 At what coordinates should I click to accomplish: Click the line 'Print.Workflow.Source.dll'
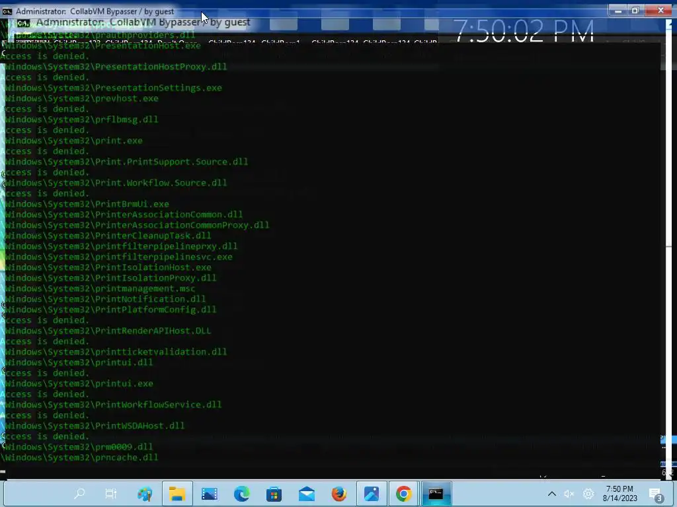(116, 183)
